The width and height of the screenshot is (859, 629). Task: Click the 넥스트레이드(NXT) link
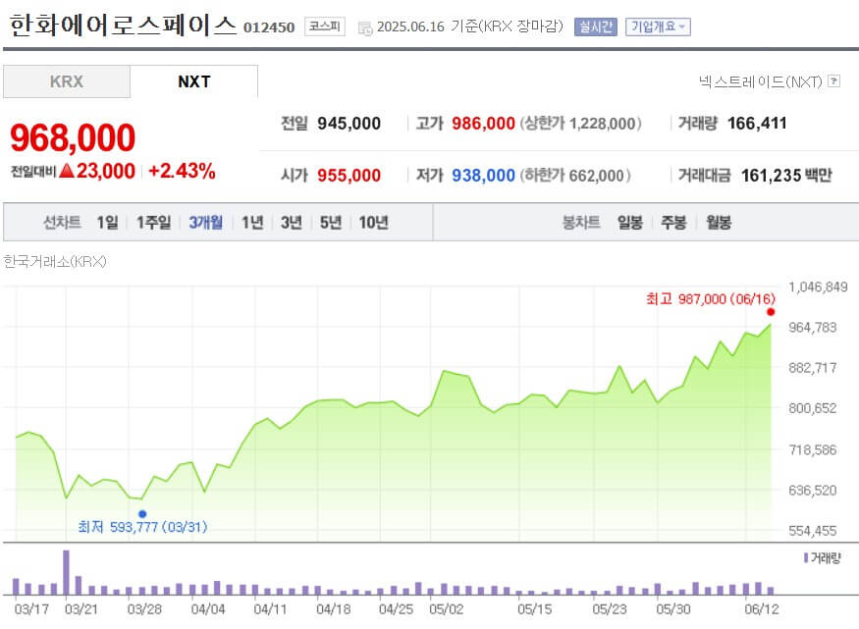[761, 81]
